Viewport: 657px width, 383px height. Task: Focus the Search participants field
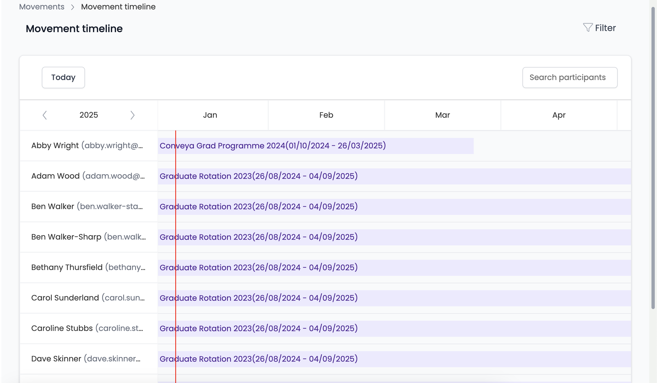570,78
